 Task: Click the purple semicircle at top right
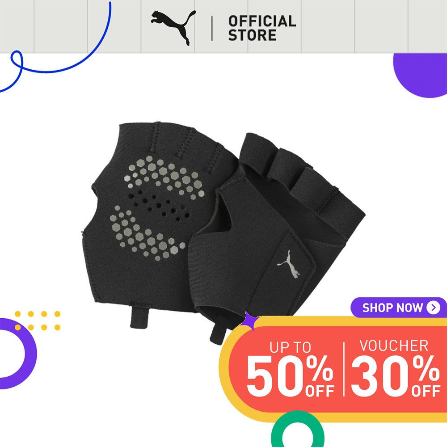(420, 76)
